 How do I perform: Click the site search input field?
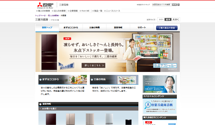[162, 5]
